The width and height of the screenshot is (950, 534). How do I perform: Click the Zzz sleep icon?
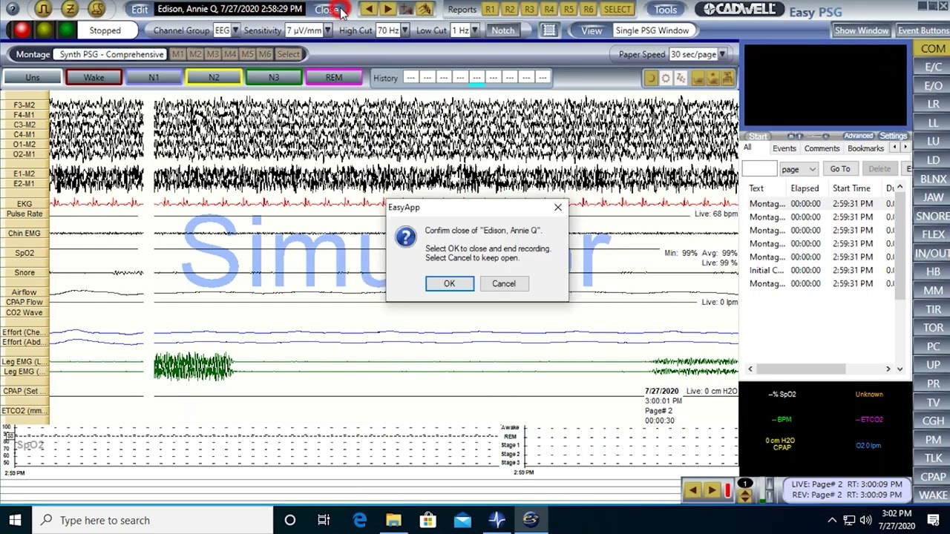pos(681,78)
